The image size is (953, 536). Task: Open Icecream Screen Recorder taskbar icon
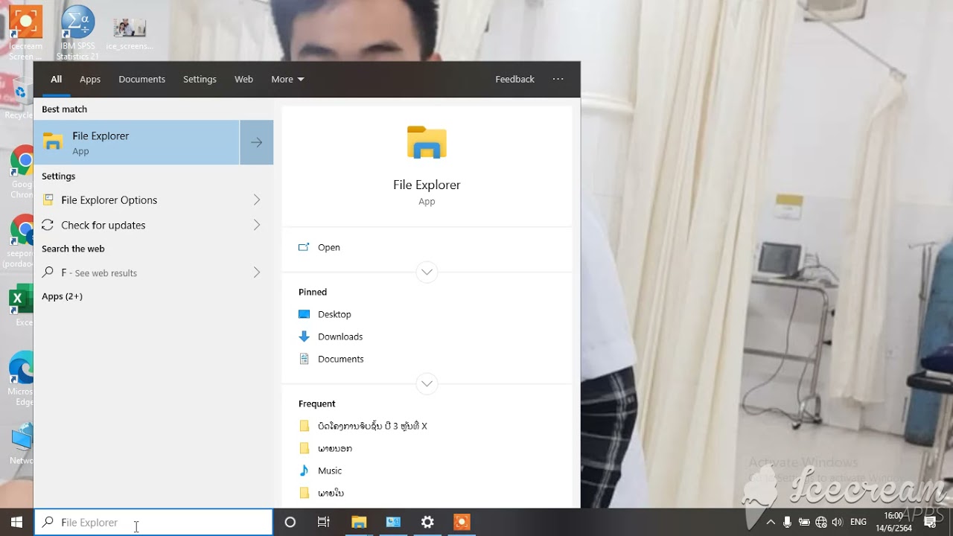pyautogui.click(x=462, y=522)
